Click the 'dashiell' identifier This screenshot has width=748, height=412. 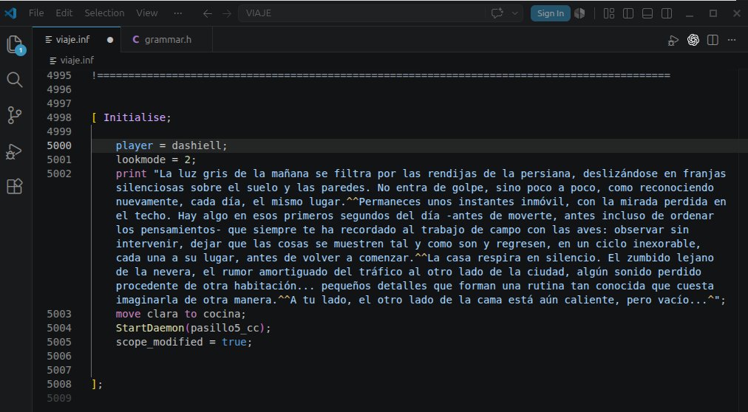(197, 145)
